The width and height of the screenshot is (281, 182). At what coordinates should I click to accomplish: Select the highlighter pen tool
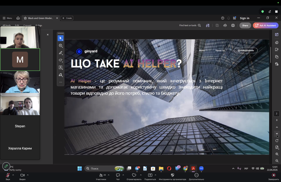pos(61,53)
